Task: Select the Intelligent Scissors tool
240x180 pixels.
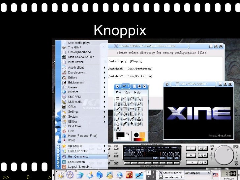Action: [125, 104]
